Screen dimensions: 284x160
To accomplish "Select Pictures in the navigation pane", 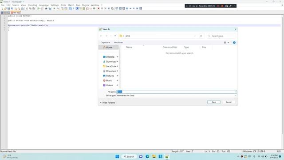I will (x=110, y=76).
